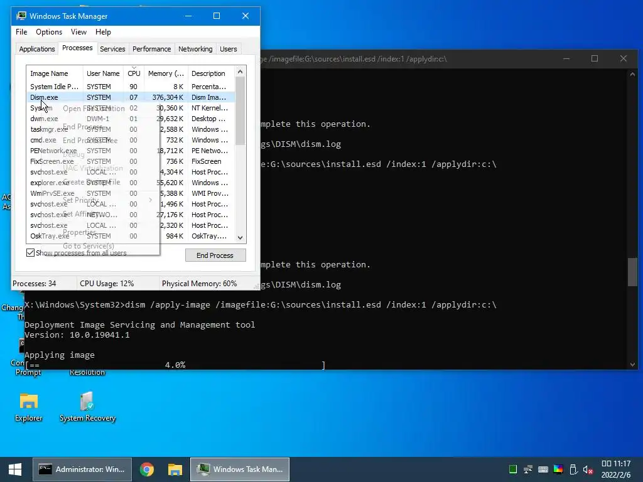Viewport: 643px width, 482px height.
Task: Select the taskmgr.exe process row
Action: click(x=131, y=129)
